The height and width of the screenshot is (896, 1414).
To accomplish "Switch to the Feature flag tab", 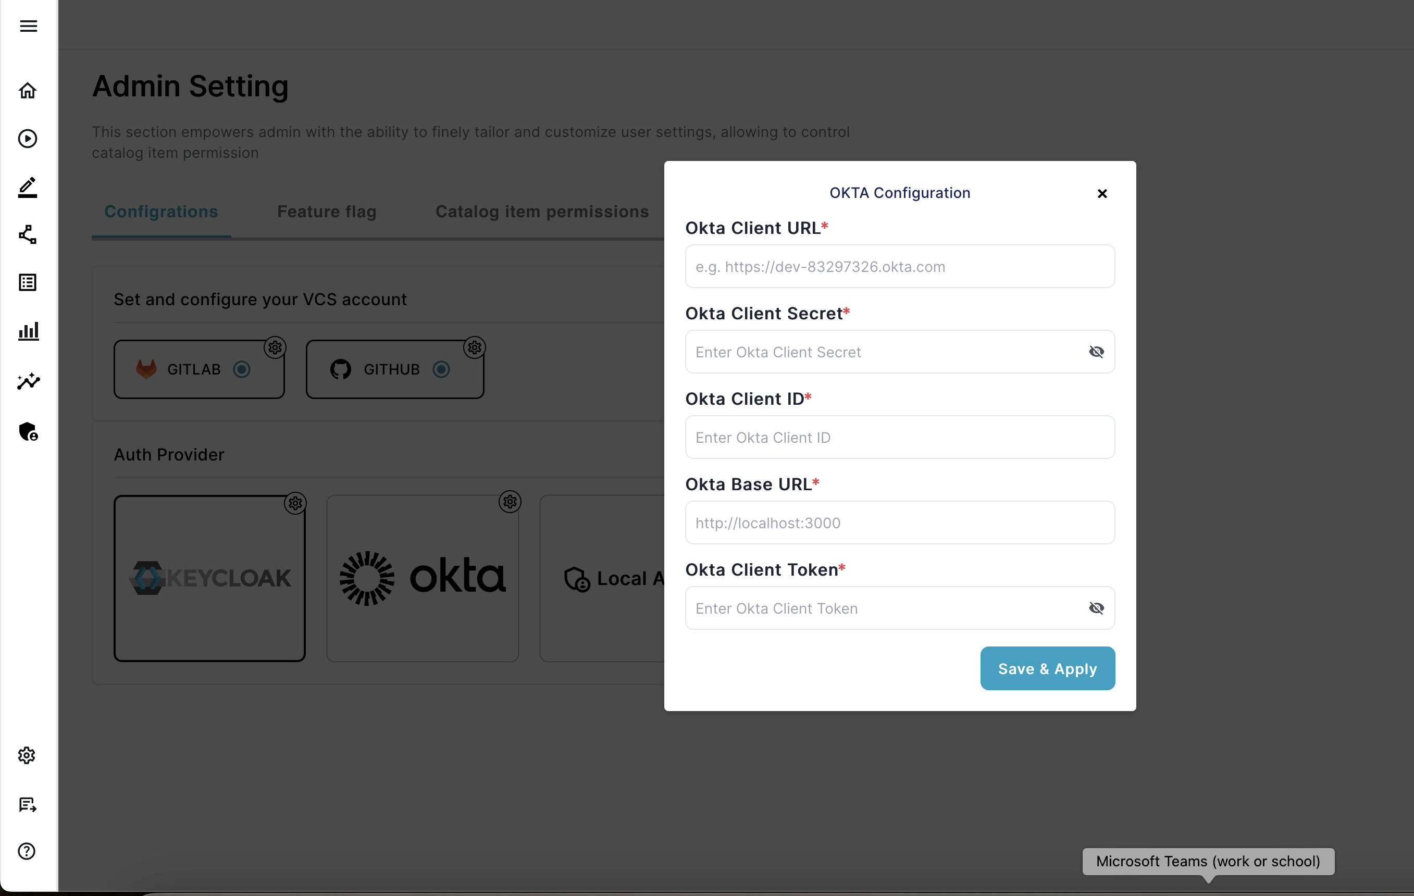I will coord(327,211).
